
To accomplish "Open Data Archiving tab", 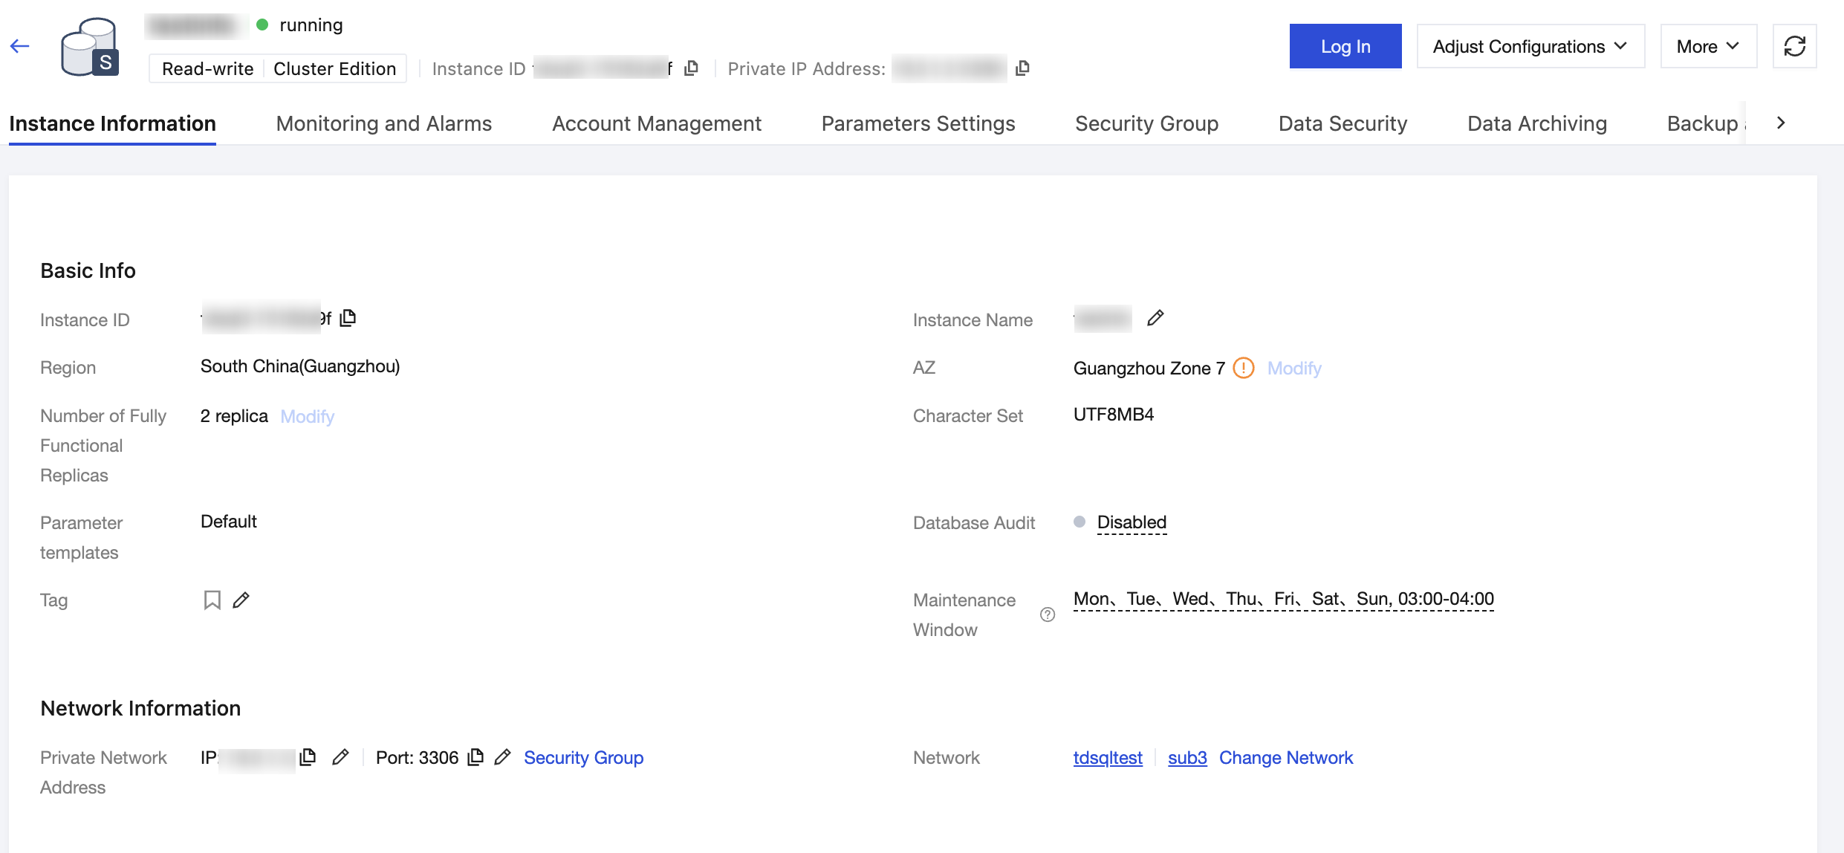I will (1537, 123).
